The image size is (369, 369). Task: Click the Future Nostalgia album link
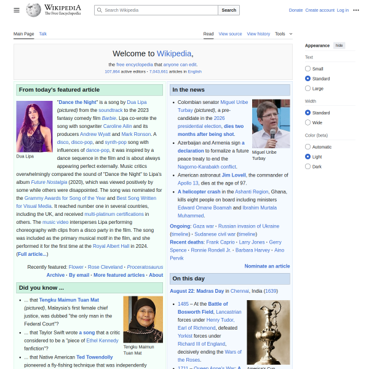pyautogui.click(x=49, y=182)
